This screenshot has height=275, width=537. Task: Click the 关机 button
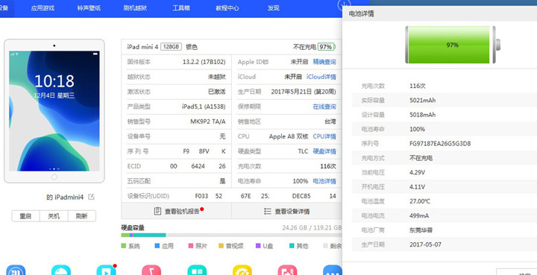coord(54,216)
